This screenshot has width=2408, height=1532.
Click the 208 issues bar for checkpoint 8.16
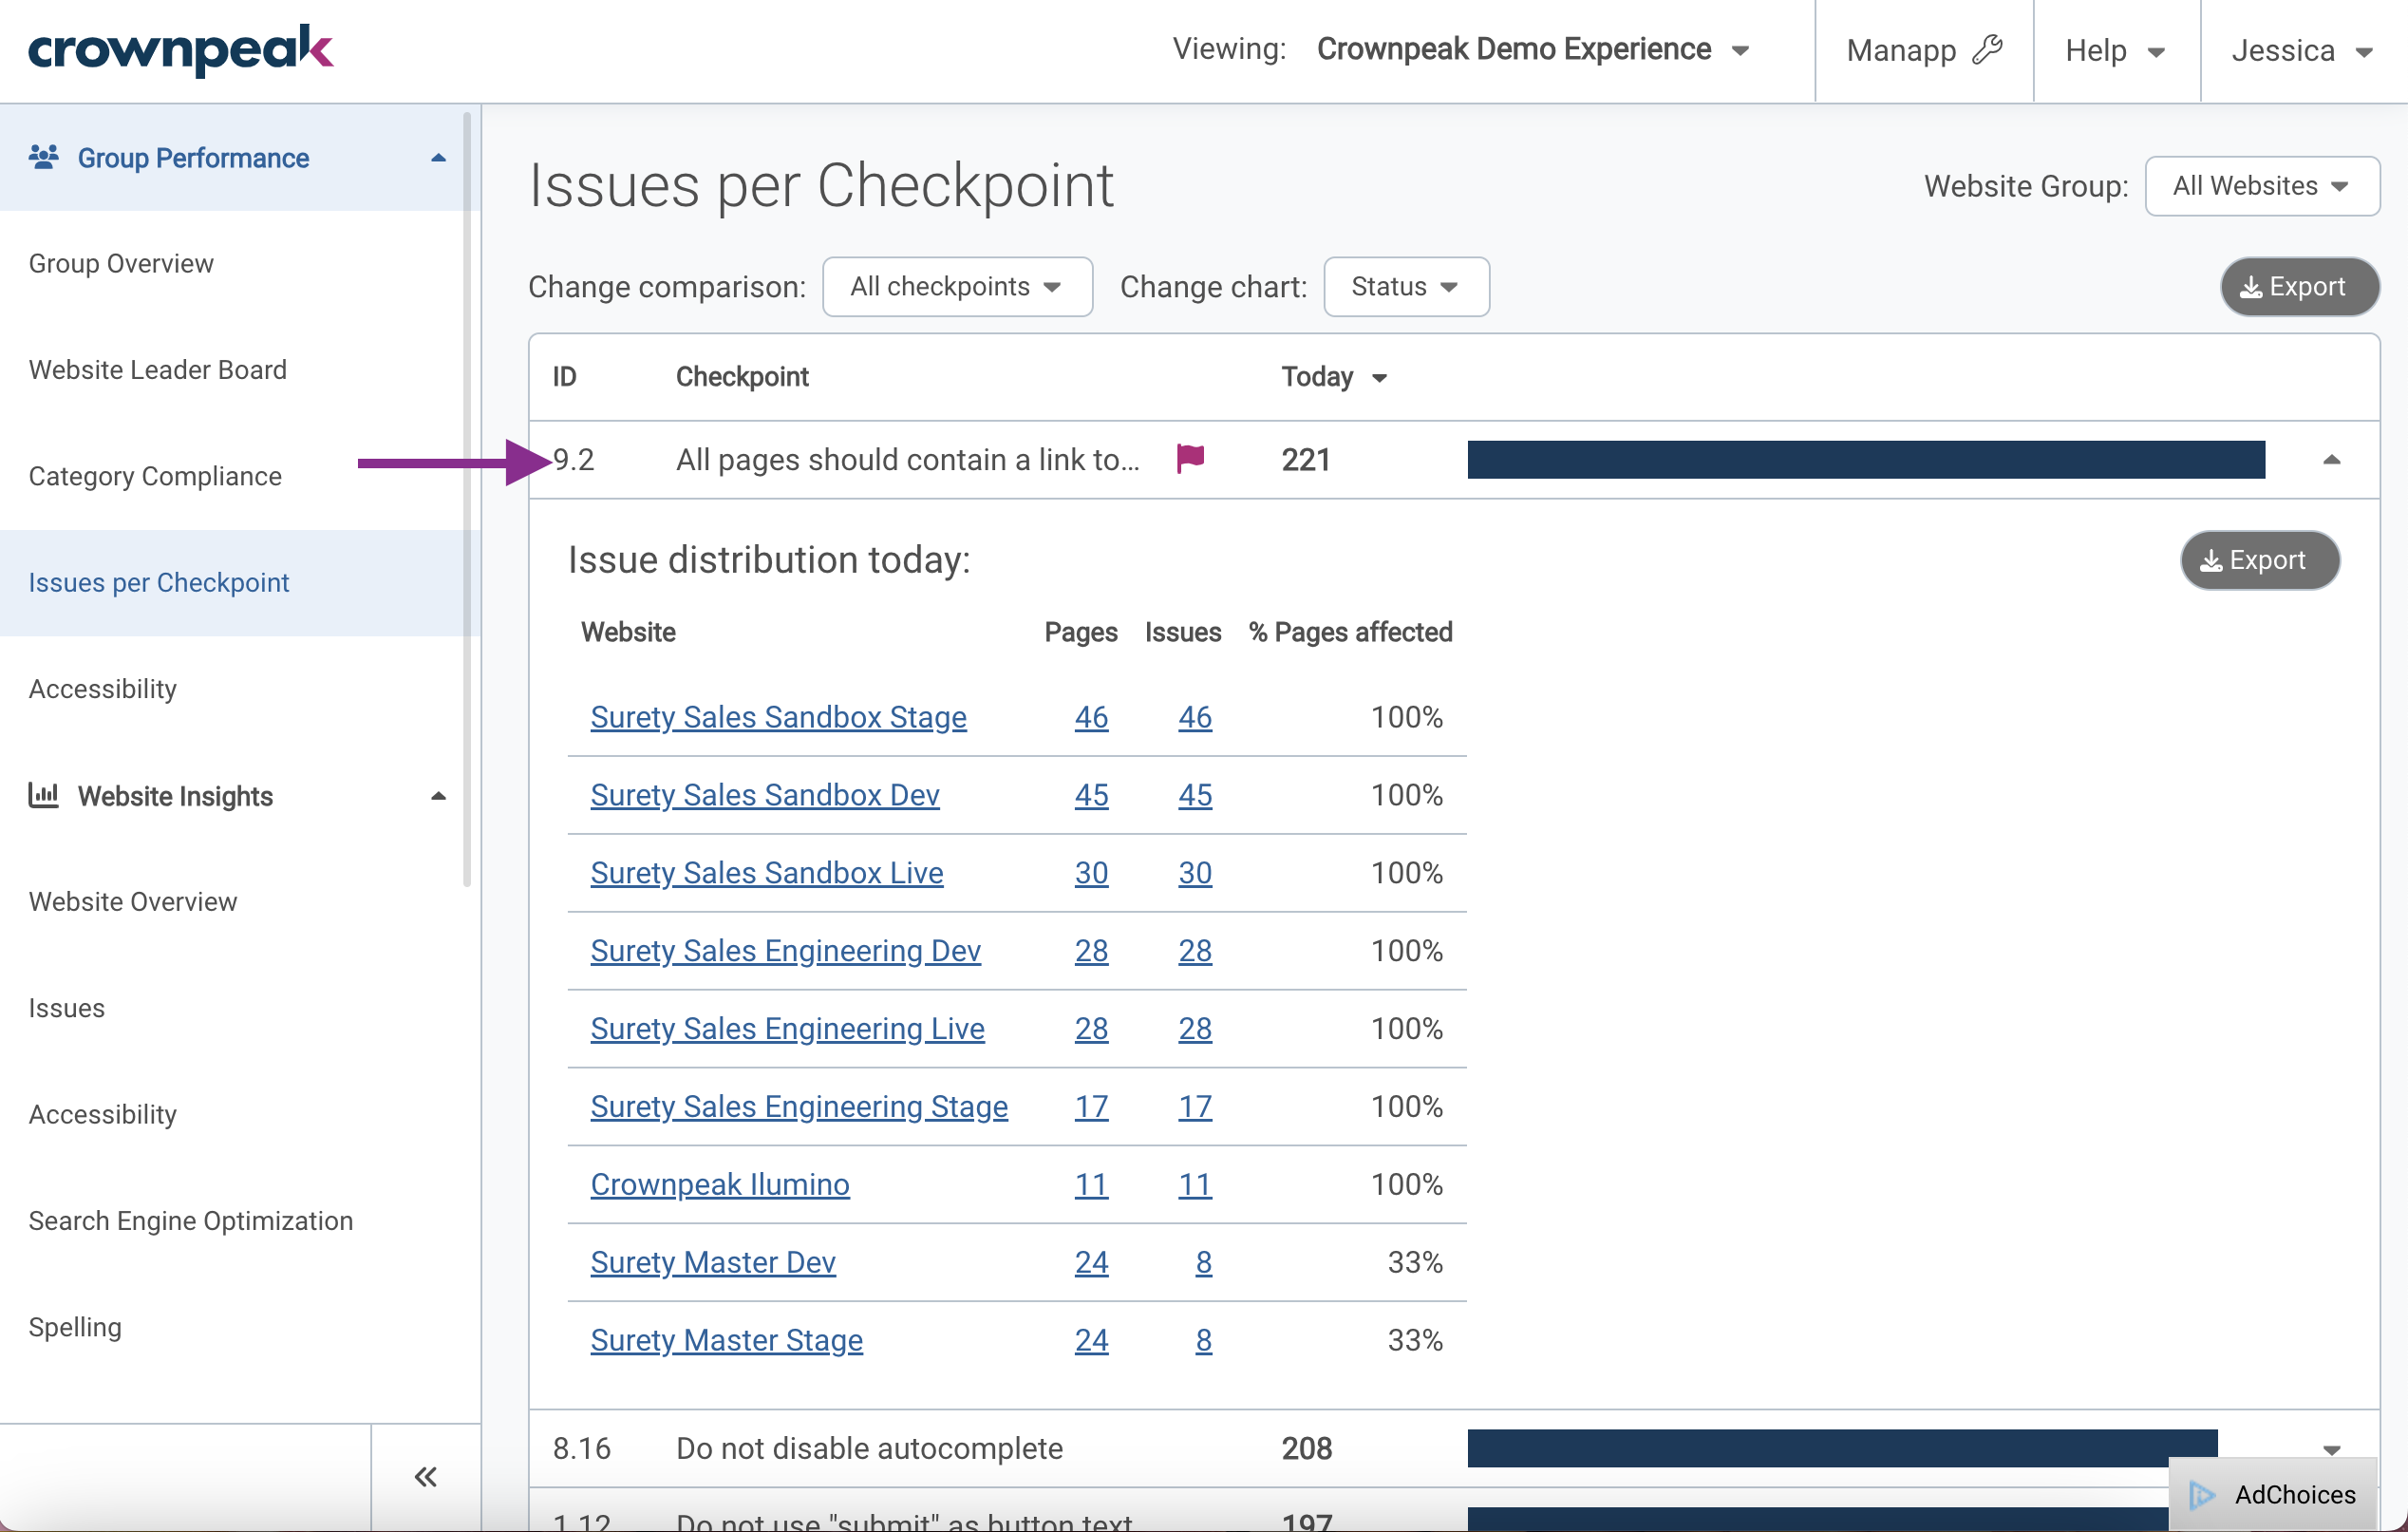pyautogui.click(x=1842, y=1449)
